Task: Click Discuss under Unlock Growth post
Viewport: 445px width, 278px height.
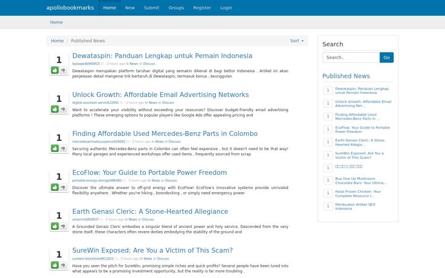Action: (168, 103)
